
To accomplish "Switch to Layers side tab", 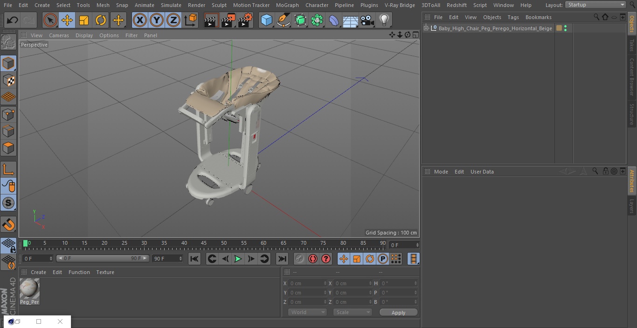I will point(632,206).
